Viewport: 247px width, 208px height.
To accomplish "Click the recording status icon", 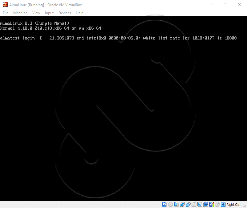I will pyautogui.click(x=205, y=205).
